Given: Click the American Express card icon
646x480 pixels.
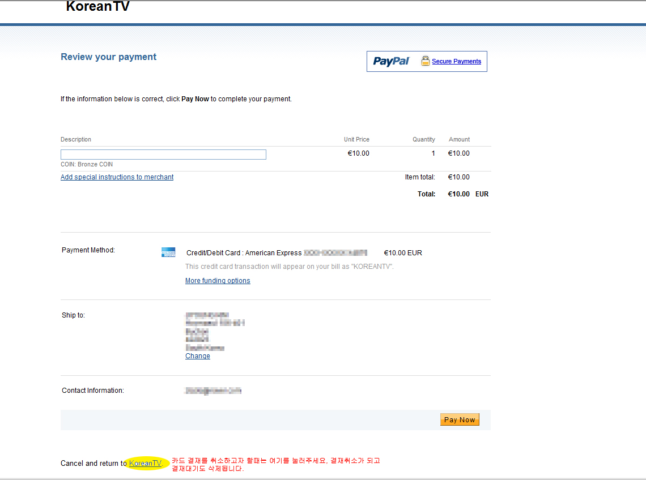Looking at the screenshot, I should point(168,252).
